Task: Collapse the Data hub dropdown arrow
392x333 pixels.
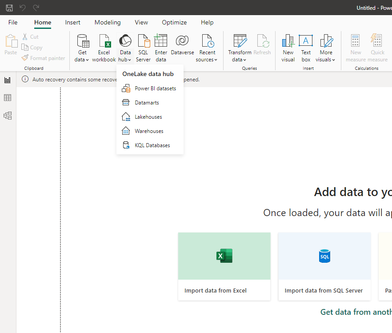Action: 129,60
